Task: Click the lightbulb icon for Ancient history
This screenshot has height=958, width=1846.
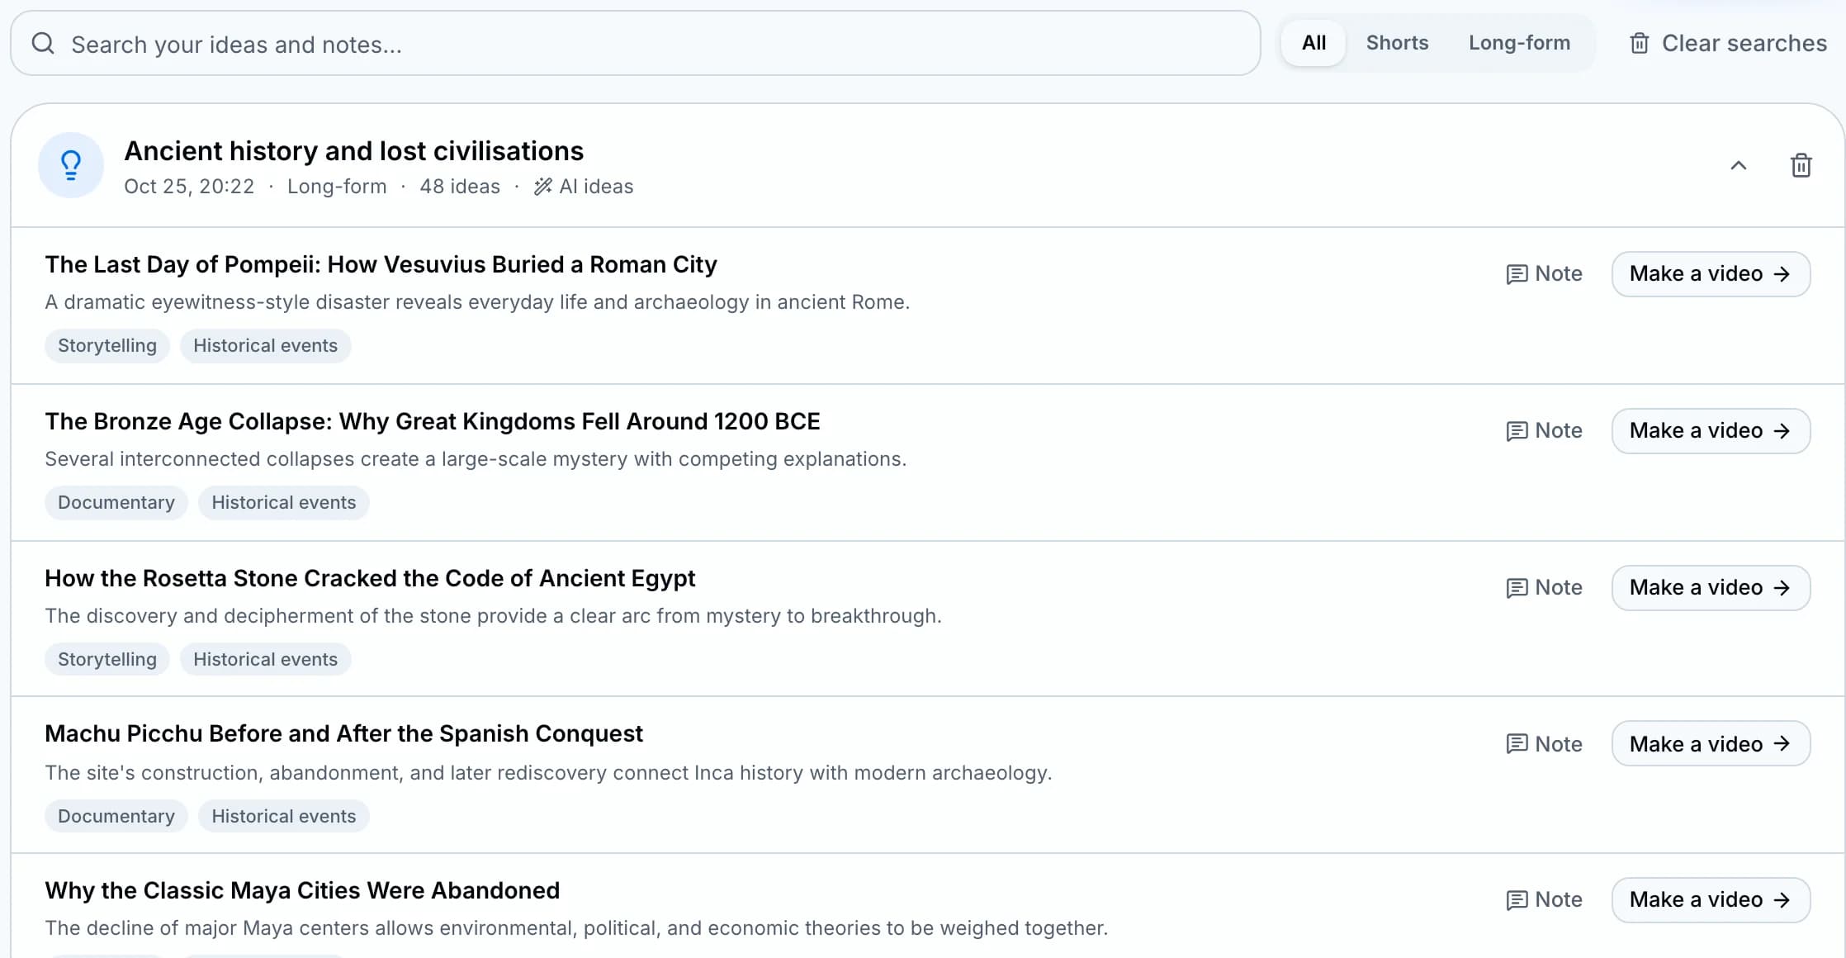Action: click(71, 165)
